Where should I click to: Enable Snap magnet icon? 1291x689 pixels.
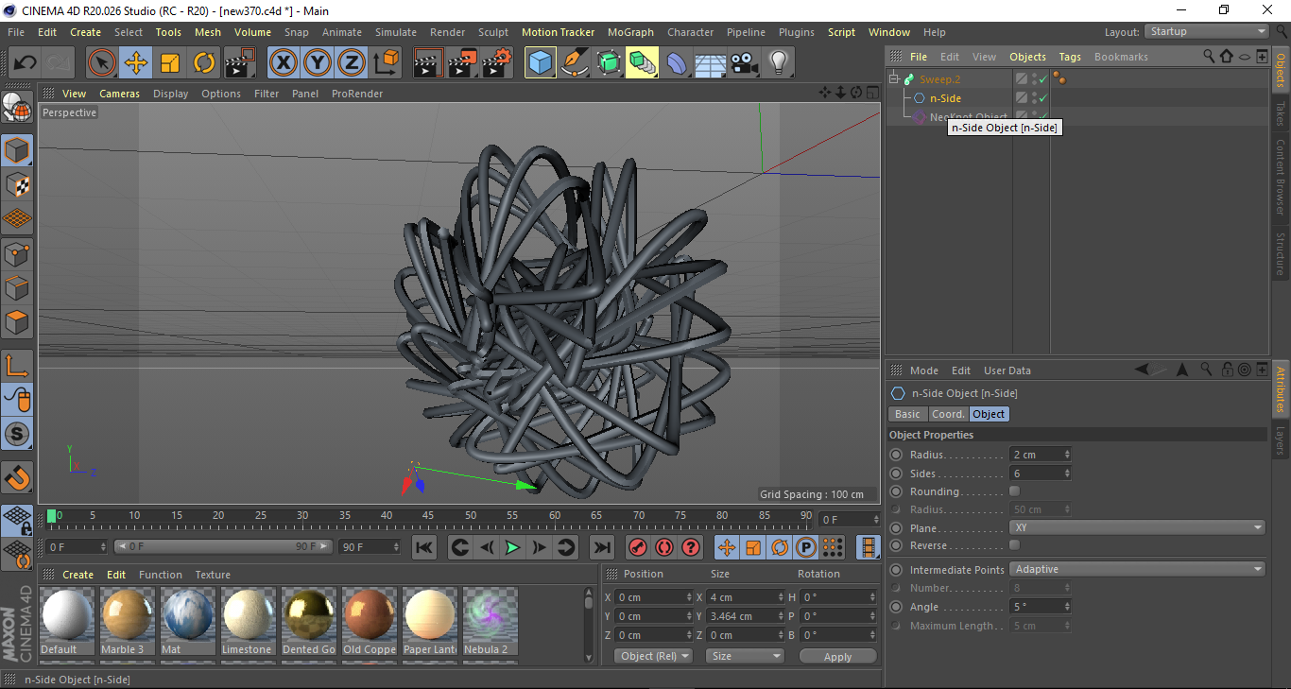pyautogui.click(x=17, y=477)
